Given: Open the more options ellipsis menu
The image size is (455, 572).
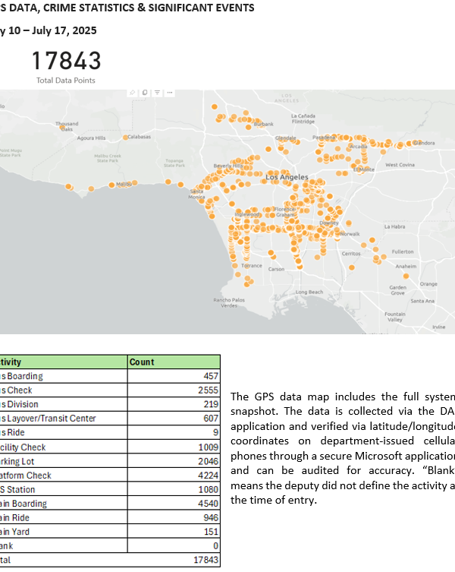Looking at the screenshot, I should point(169,92).
